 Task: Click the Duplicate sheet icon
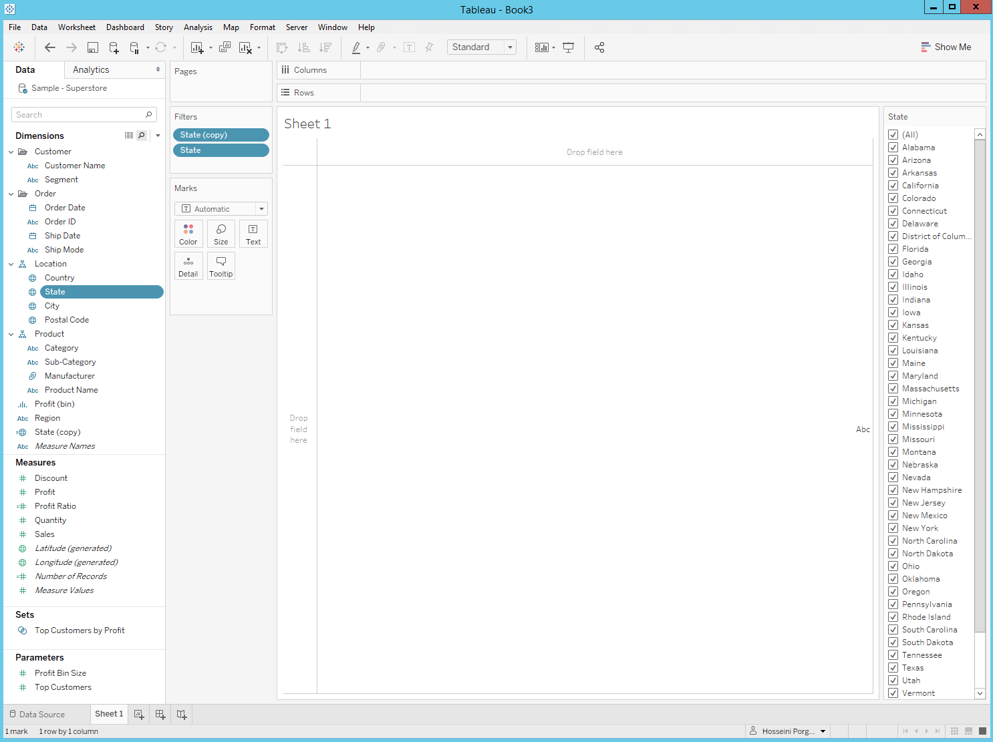coord(225,47)
